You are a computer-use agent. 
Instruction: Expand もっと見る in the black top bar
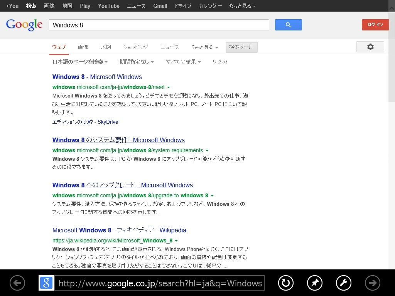242,6
